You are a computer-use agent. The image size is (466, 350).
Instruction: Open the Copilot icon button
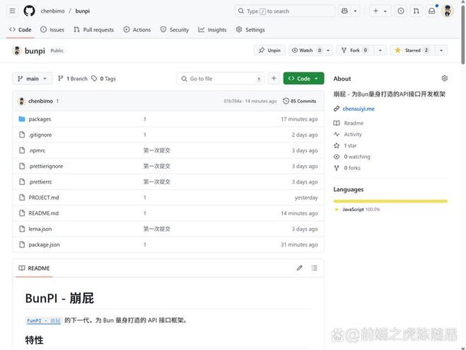point(344,11)
